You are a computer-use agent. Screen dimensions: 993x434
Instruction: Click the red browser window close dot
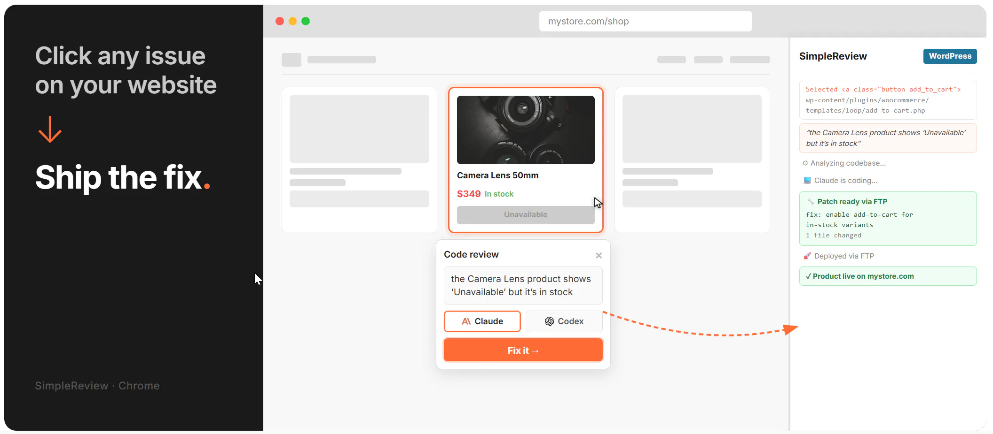280,21
